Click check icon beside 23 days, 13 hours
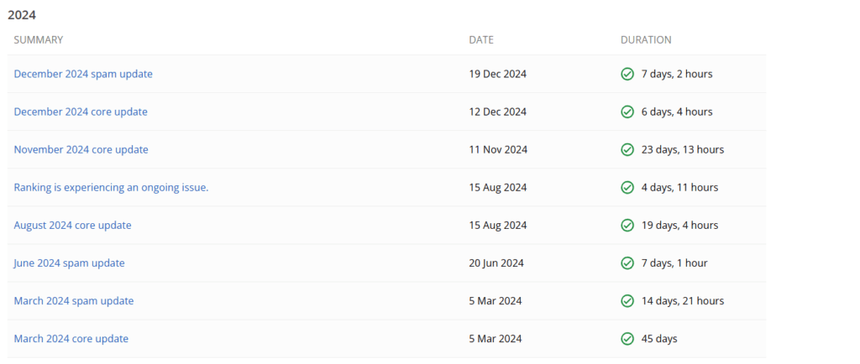This screenshot has width=860, height=364. [627, 149]
